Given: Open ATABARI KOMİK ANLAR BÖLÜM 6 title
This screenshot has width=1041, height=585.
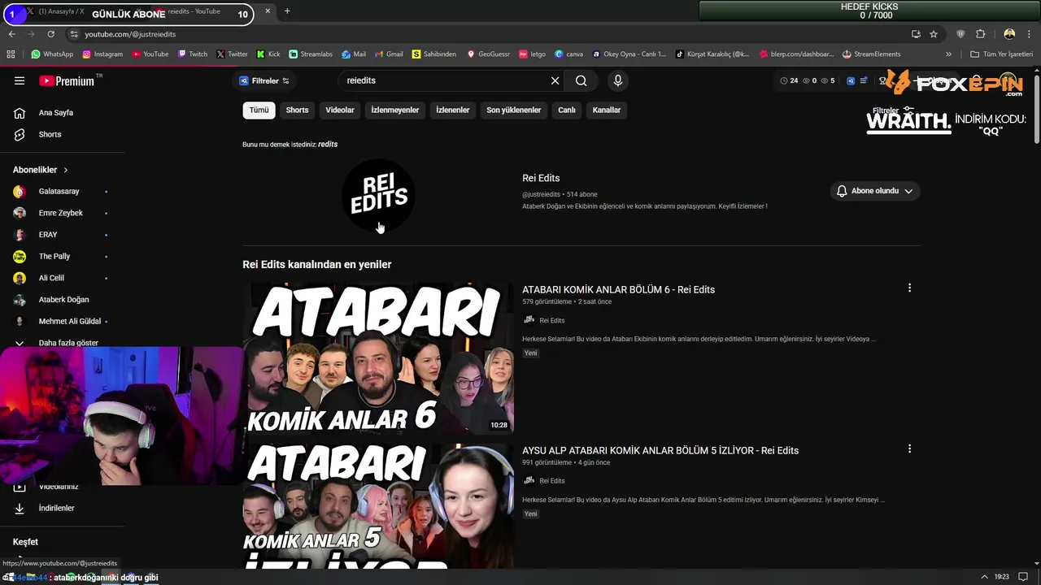Looking at the screenshot, I should [618, 289].
